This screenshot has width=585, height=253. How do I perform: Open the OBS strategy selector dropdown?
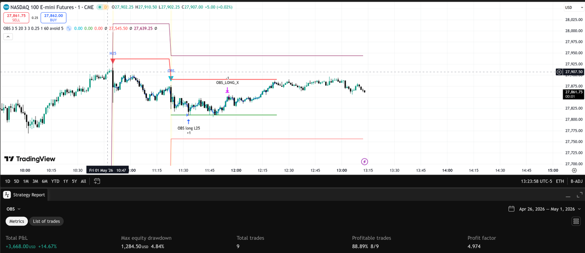pos(14,209)
